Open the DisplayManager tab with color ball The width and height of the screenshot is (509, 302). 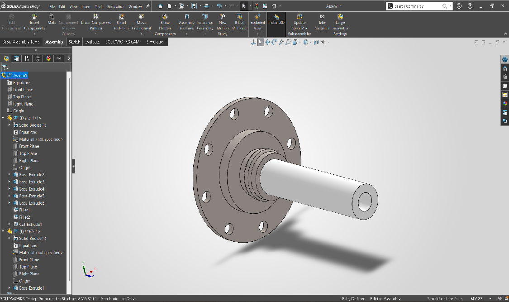click(48, 58)
